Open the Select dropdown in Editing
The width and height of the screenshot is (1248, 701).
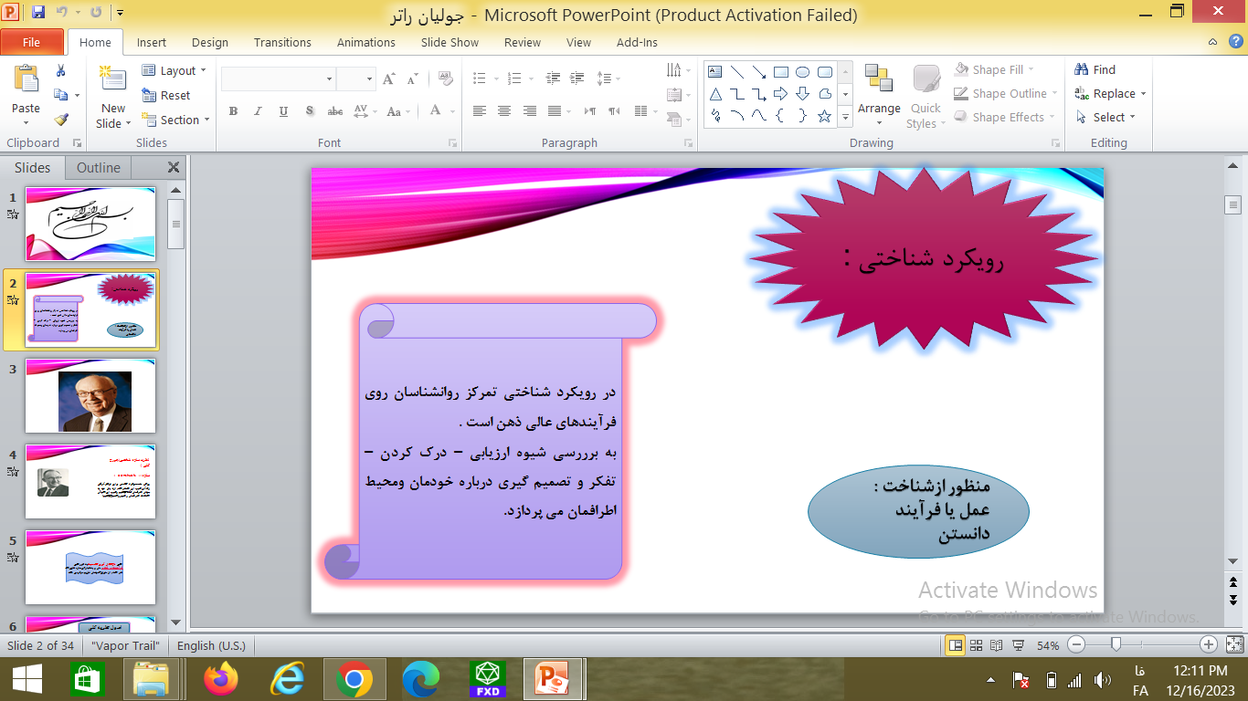1113,117
